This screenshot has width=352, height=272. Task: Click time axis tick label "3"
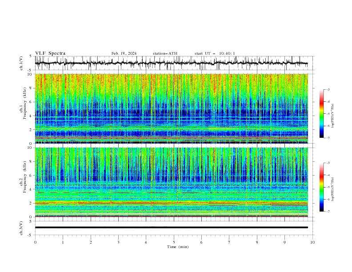118,242
